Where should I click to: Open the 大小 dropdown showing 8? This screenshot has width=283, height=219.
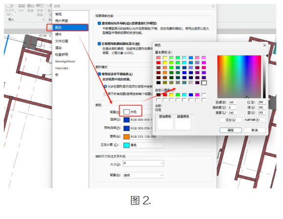[x=143, y=163]
